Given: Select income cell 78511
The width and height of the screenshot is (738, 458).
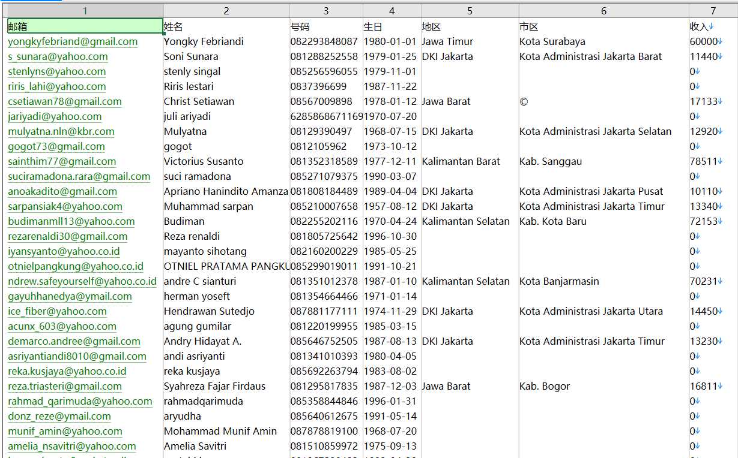Looking at the screenshot, I should (x=713, y=161).
